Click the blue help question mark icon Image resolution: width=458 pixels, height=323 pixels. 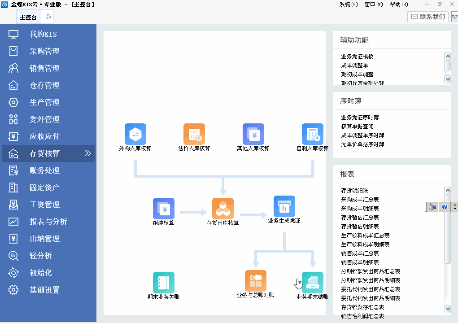(445, 207)
